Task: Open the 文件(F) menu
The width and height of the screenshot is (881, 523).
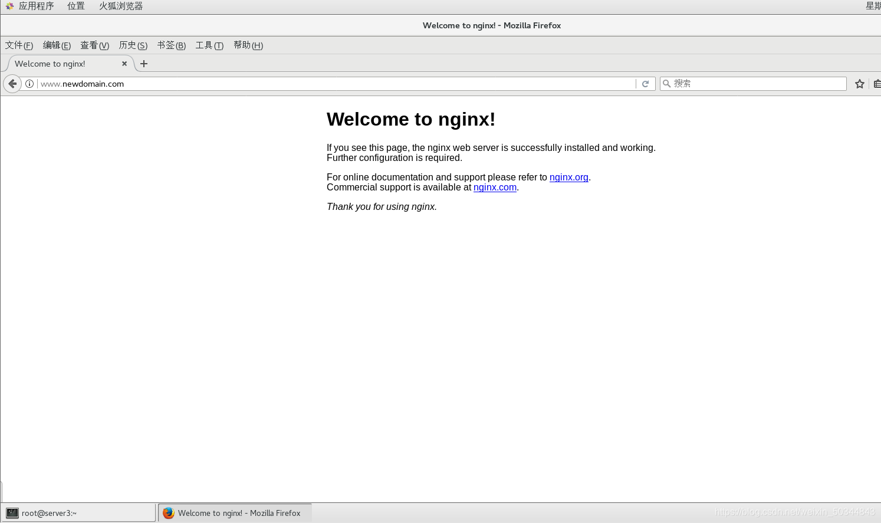Action: [19, 45]
